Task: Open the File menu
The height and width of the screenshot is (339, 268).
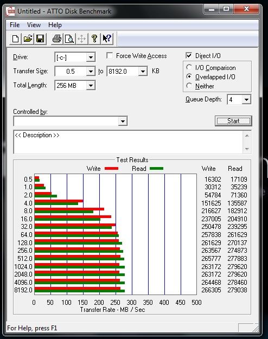Action: 15,25
